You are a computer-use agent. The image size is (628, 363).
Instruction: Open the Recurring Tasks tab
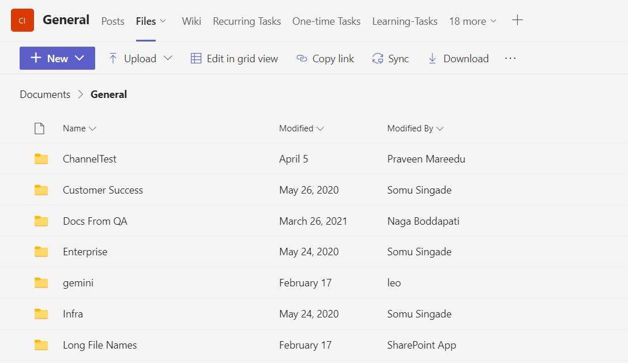pyautogui.click(x=246, y=21)
